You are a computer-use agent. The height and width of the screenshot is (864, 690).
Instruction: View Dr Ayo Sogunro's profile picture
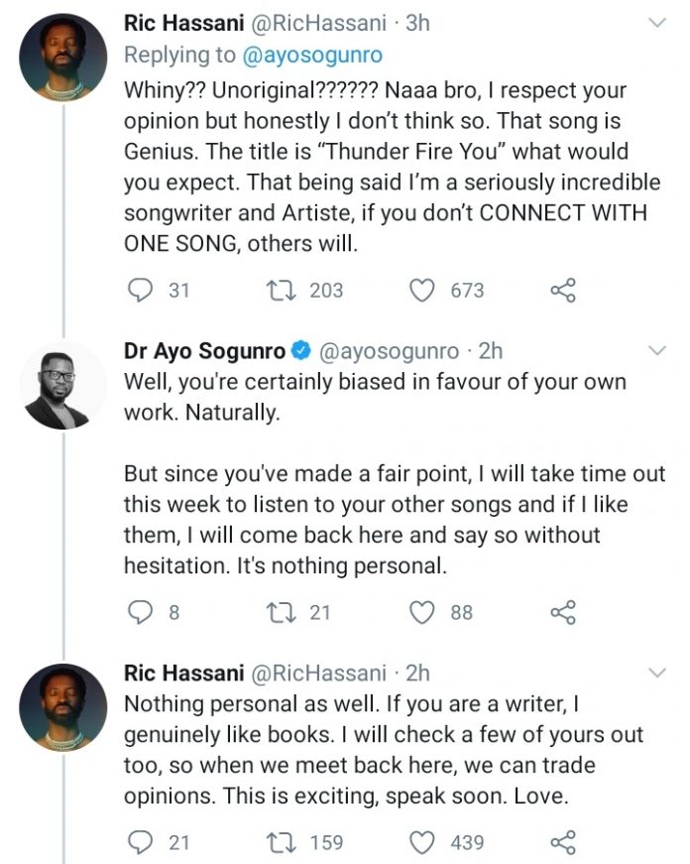[x=63, y=385]
